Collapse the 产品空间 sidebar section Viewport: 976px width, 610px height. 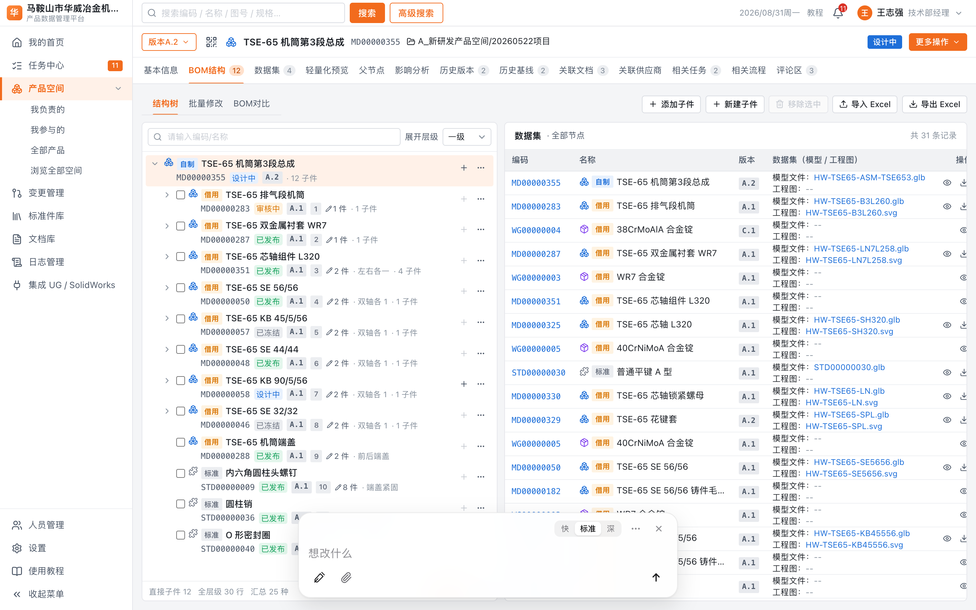118,88
